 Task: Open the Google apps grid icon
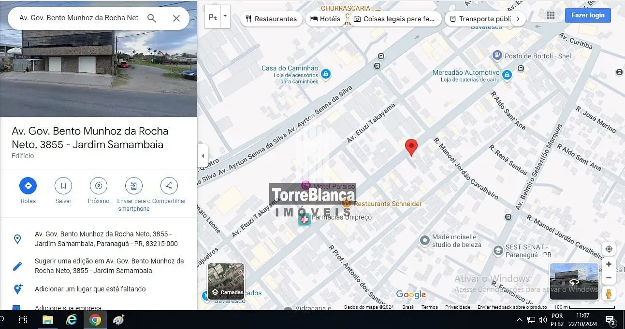point(551,15)
